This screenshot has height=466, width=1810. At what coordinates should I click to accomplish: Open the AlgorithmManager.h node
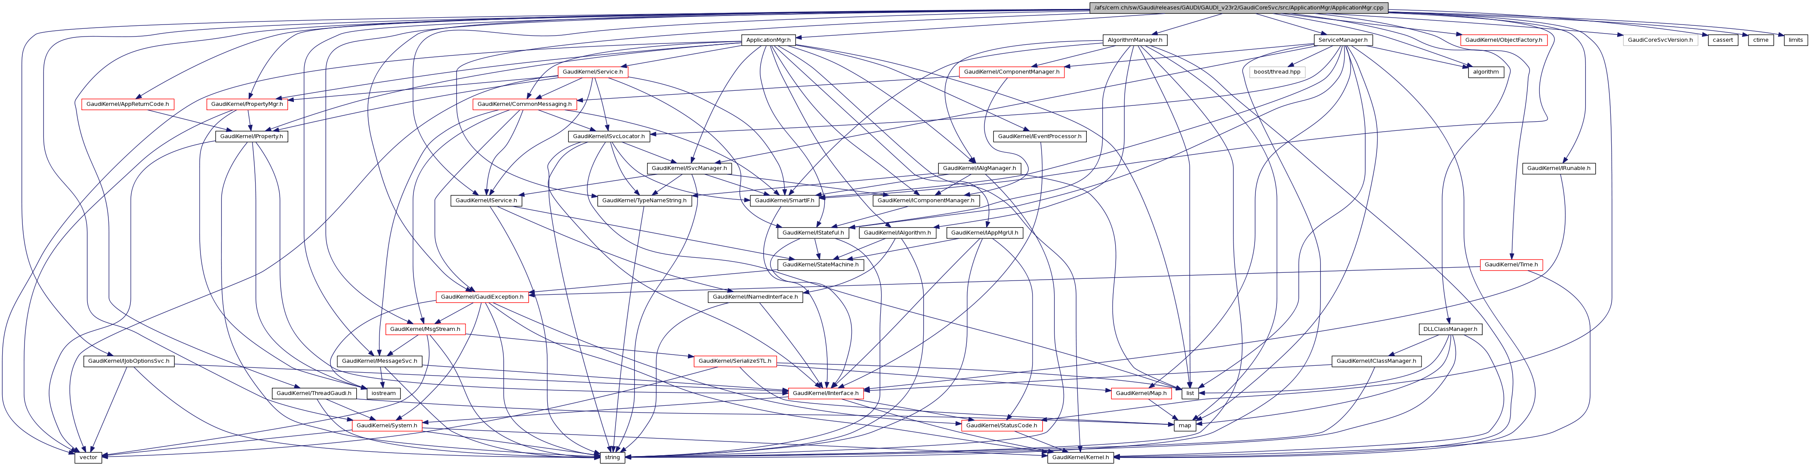pyautogui.click(x=1135, y=40)
